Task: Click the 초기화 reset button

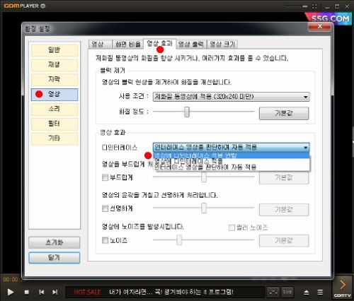Action: tap(55, 242)
